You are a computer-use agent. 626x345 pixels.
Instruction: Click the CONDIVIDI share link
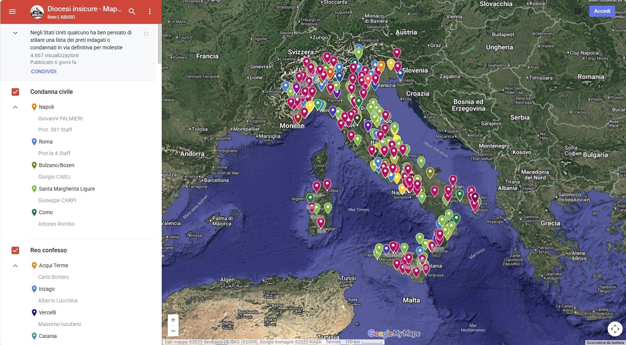44,71
